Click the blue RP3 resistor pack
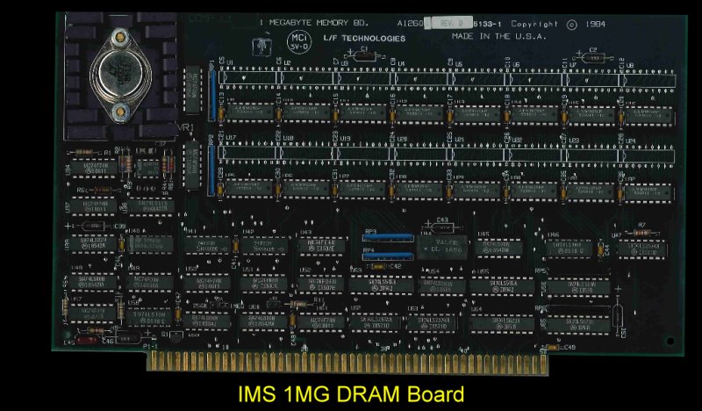702x411 pixels. pyautogui.click(x=388, y=237)
